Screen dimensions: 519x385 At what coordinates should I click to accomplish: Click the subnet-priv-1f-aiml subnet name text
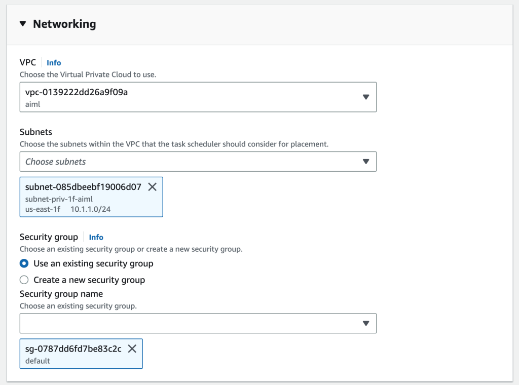pos(59,199)
